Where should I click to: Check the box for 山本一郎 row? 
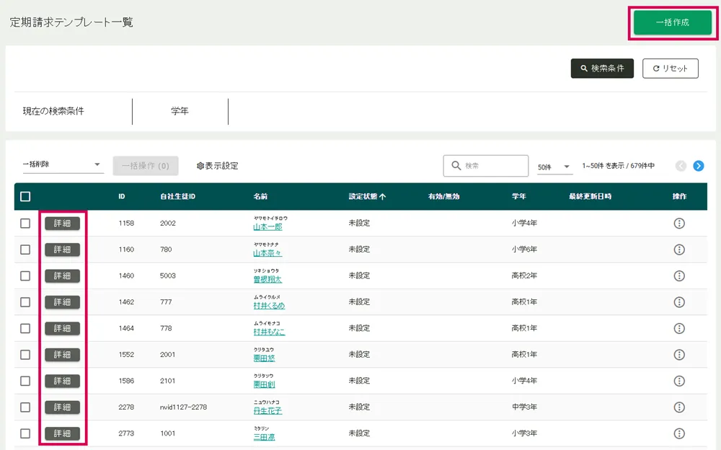tap(25, 224)
